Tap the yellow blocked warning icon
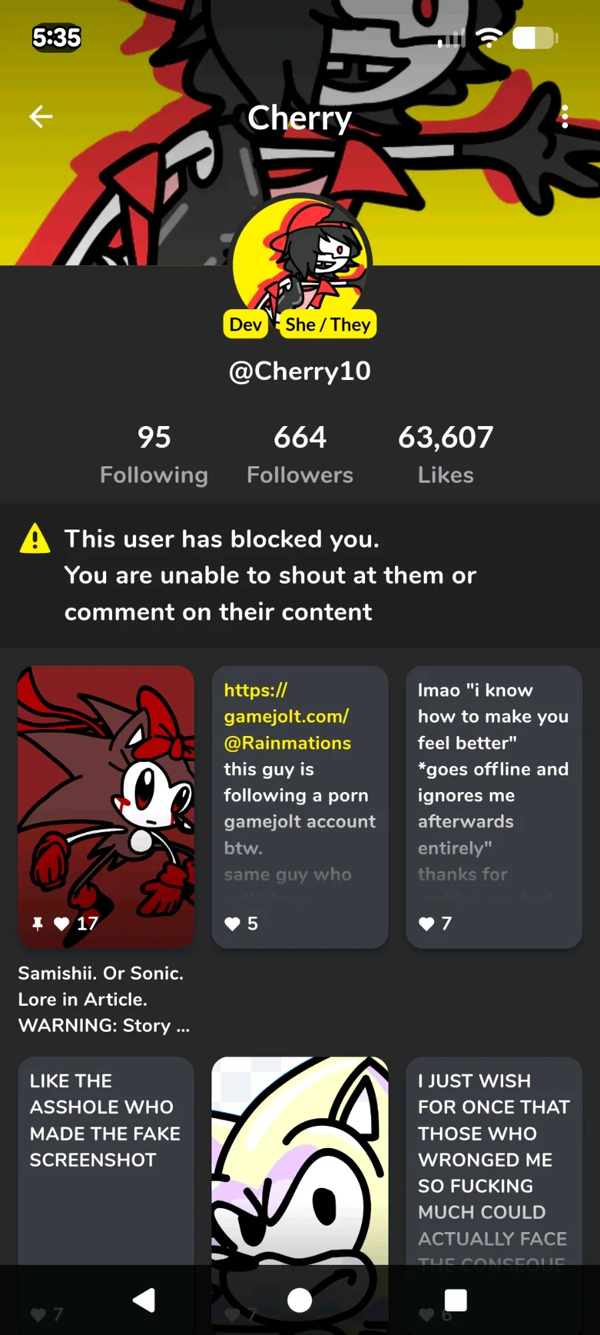 (x=35, y=539)
